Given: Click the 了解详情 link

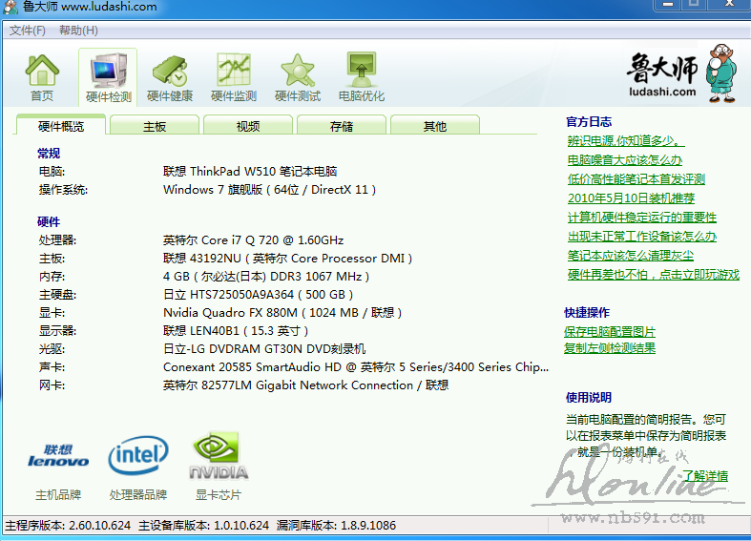Looking at the screenshot, I should [705, 475].
